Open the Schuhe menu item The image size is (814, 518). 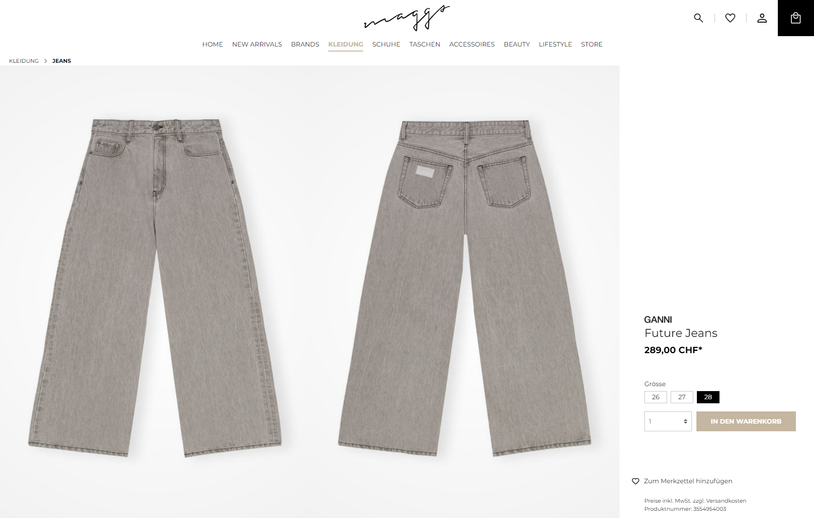tap(386, 44)
